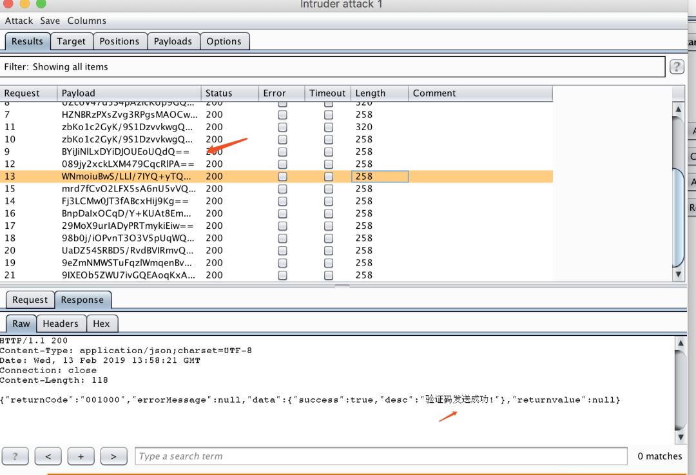Switch to the Request tab
Screen dimensions: 696x475
30,300
